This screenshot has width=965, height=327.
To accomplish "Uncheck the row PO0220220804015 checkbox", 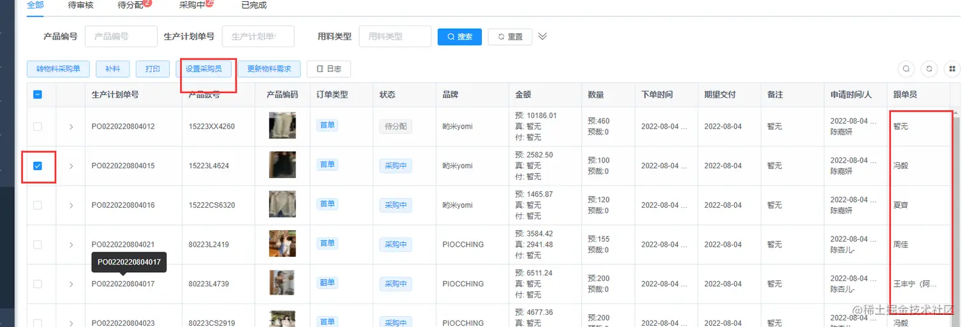I will coord(38,166).
